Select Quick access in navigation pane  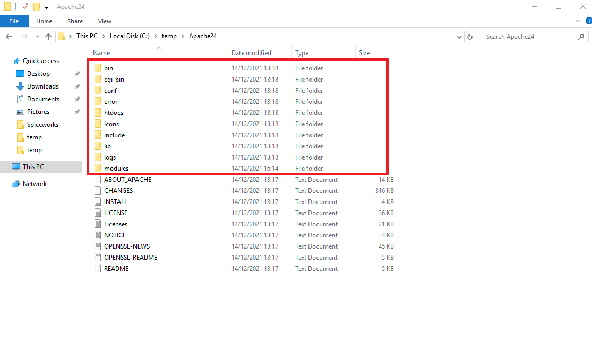pyautogui.click(x=40, y=61)
